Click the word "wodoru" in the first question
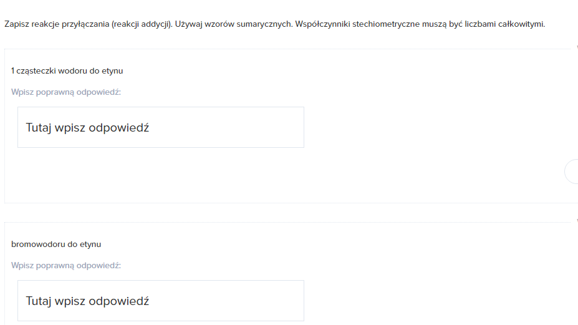578x325 pixels. (73, 70)
